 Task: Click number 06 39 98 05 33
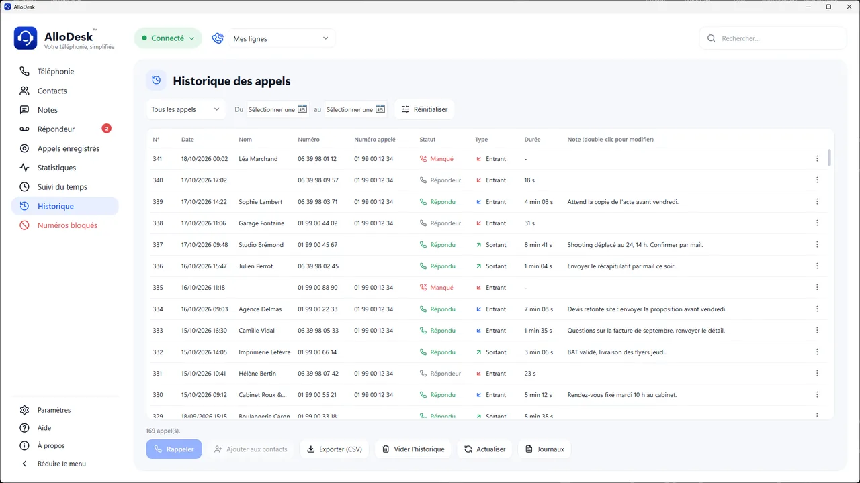point(318,331)
